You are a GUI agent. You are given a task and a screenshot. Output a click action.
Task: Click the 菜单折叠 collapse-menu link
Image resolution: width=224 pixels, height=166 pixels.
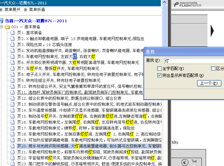pyautogui.click(x=37, y=10)
